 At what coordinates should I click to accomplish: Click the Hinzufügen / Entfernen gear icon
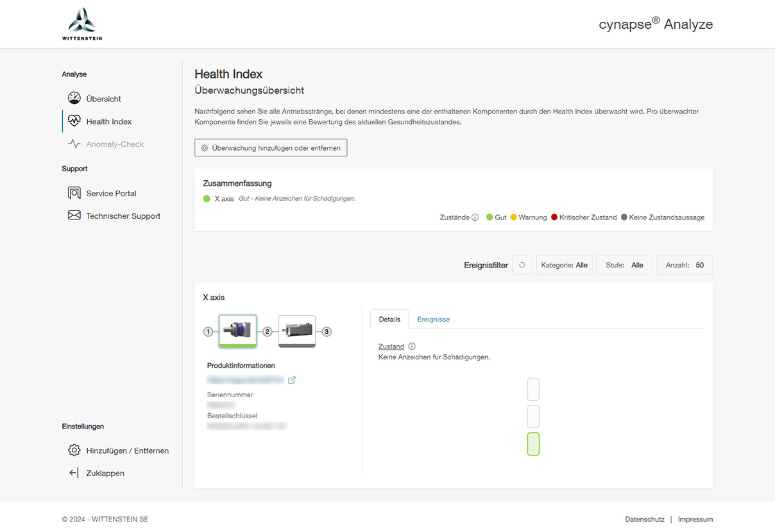(x=74, y=450)
